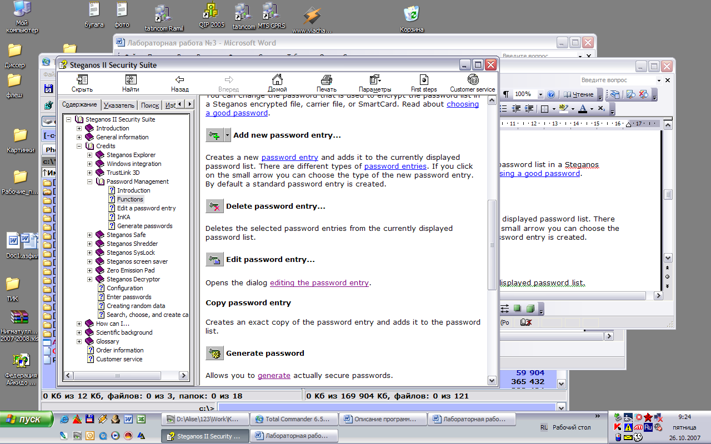The height and width of the screenshot is (444, 711).
Task: Select Steganos Decryptor in the tree
Action: tap(133, 279)
